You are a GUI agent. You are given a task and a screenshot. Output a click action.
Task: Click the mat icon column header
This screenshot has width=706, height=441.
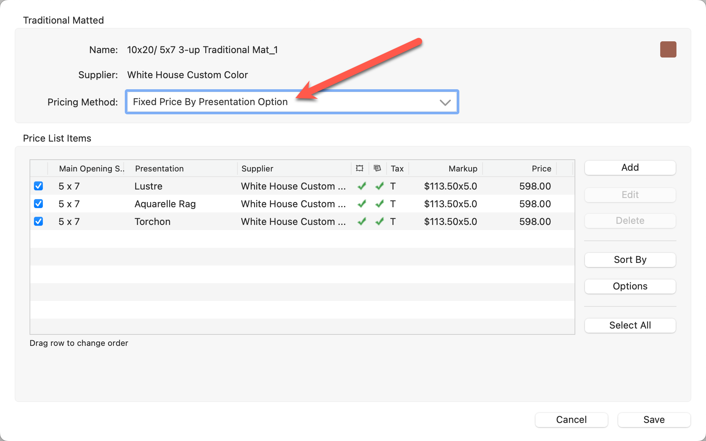coord(377,169)
